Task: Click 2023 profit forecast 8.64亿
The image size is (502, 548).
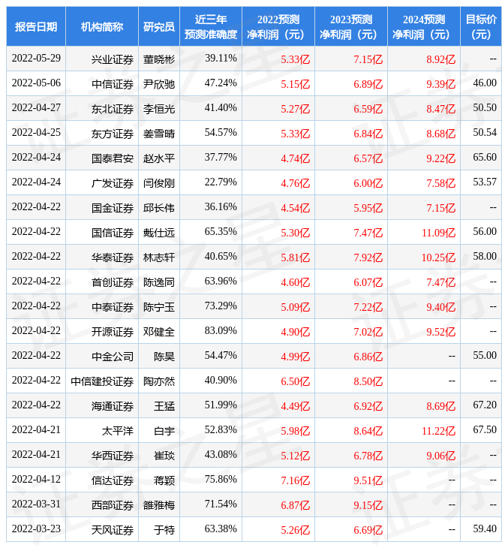Action: click(x=368, y=432)
